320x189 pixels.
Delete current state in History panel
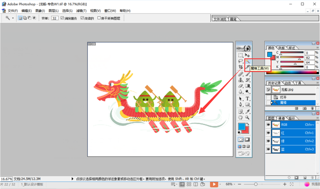coord(312,108)
